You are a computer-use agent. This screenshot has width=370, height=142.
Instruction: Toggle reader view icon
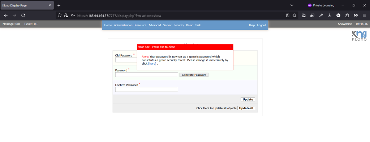coord(288,15)
